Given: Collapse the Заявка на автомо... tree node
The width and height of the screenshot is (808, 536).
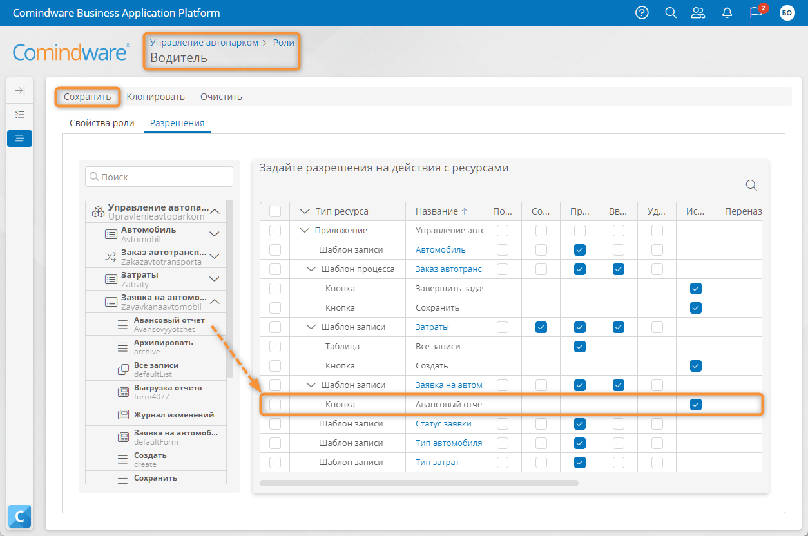Looking at the screenshot, I should coord(215,302).
